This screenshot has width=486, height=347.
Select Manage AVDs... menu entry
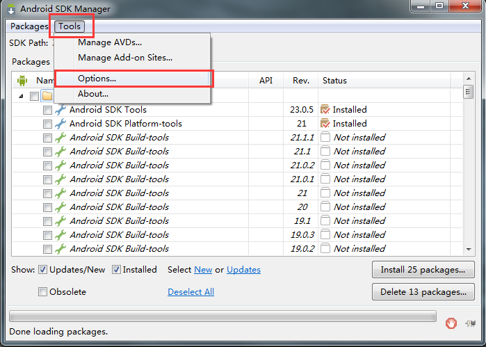click(x=109, y=42)
